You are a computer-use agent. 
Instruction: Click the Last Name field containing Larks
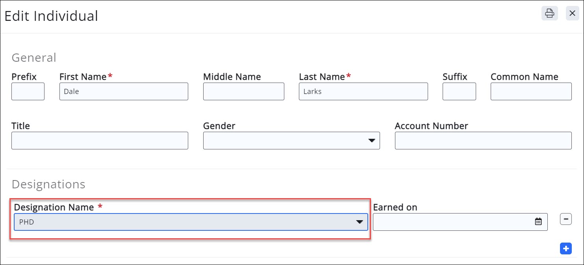363,92
